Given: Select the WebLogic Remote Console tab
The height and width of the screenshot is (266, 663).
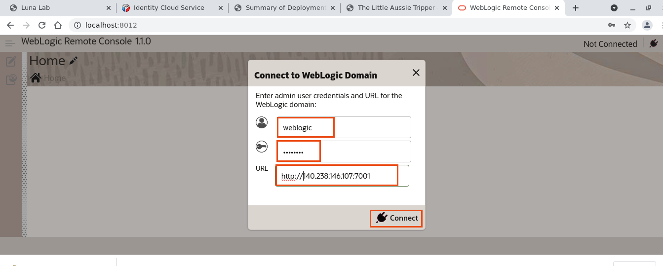Looking at the screenshot, I should tap(508, 8).
